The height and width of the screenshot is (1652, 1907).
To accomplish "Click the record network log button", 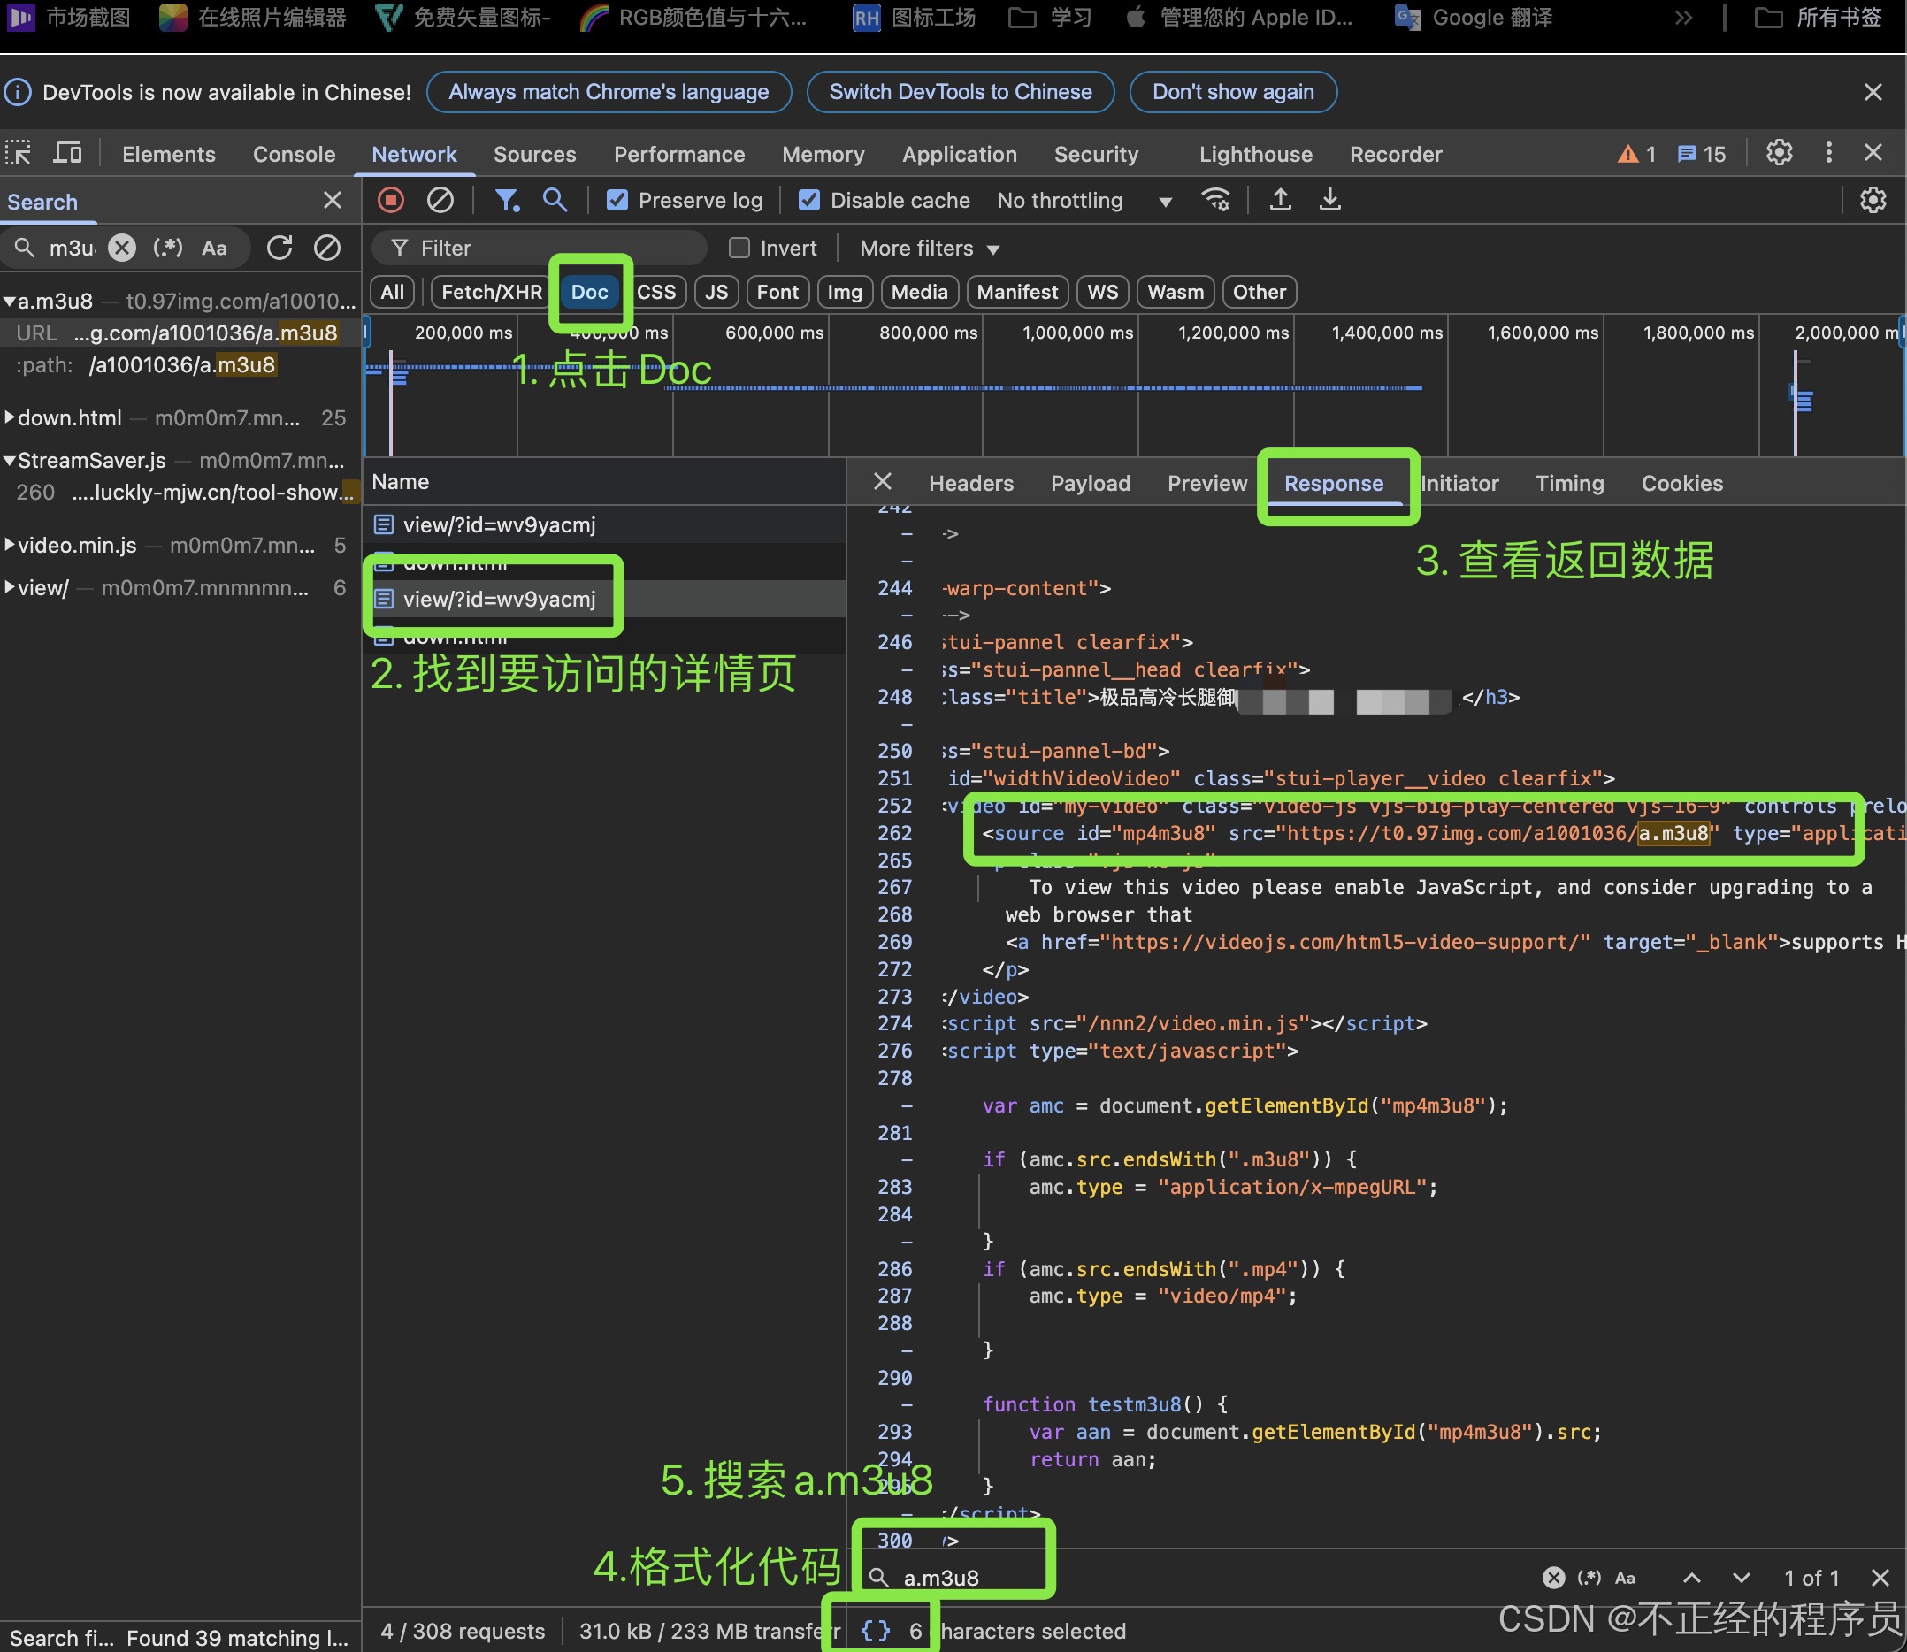I will (391, 200).
